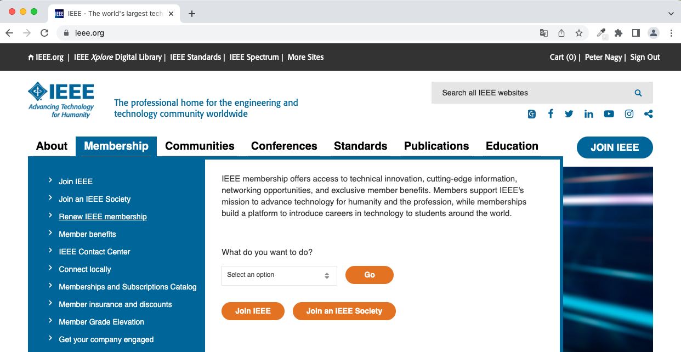This screenshot has height=352, width=681.
Task: Open the Chrome three-dot menu
Action: click(671, 33)
